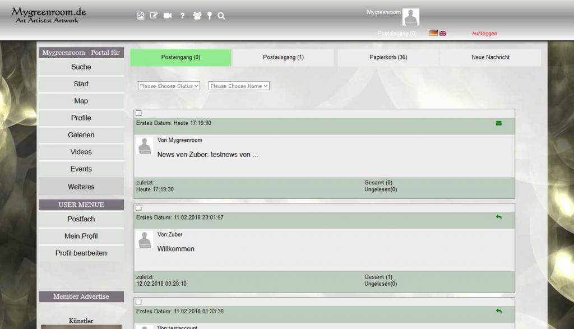This screenshot has height=329, width=574.
Task: Click the Member Advertise heading
Action: point(81,296)
